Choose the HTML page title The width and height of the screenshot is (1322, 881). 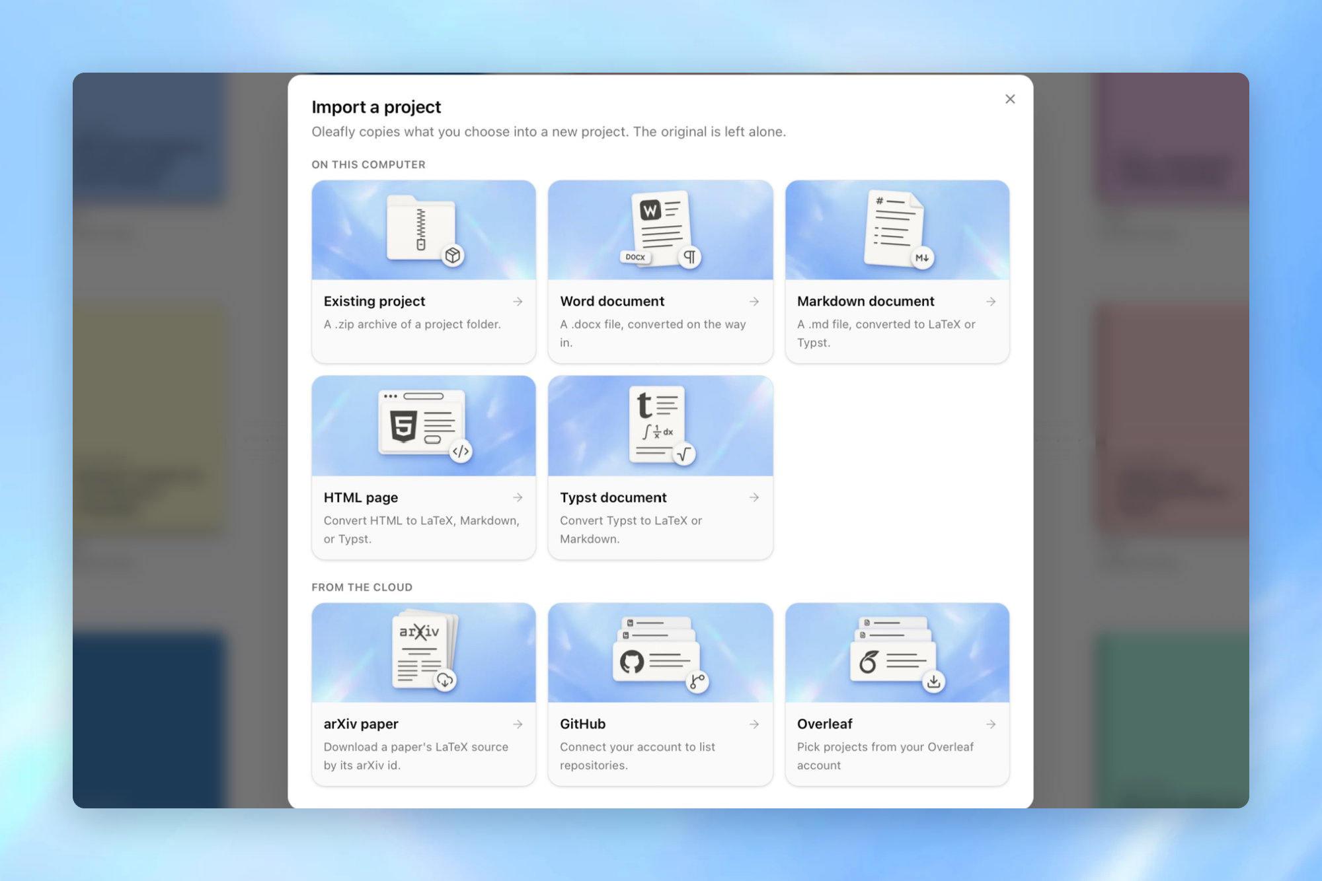tap(361, 497)
